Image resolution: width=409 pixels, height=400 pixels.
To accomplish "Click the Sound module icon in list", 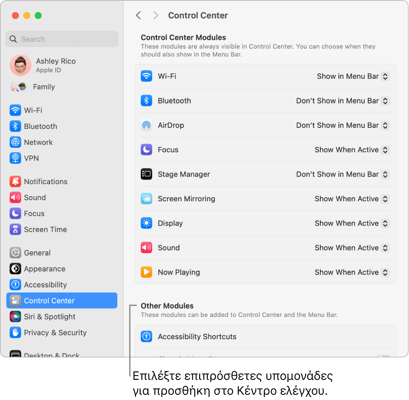I will (x=146, y=248).
